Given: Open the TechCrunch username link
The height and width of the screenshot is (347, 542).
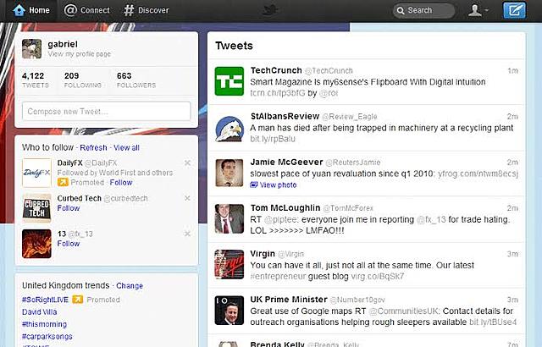Looking at the screenshot, I should coord(329,71).
